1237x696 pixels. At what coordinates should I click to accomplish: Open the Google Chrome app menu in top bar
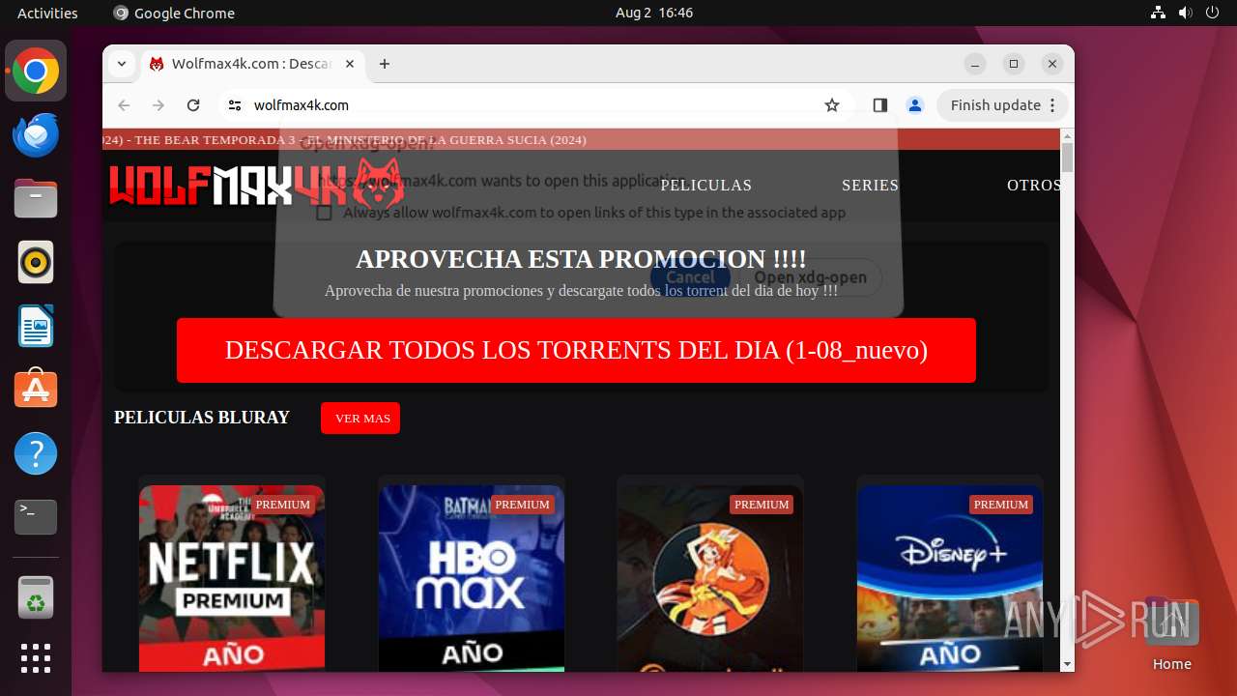[174, 13]
